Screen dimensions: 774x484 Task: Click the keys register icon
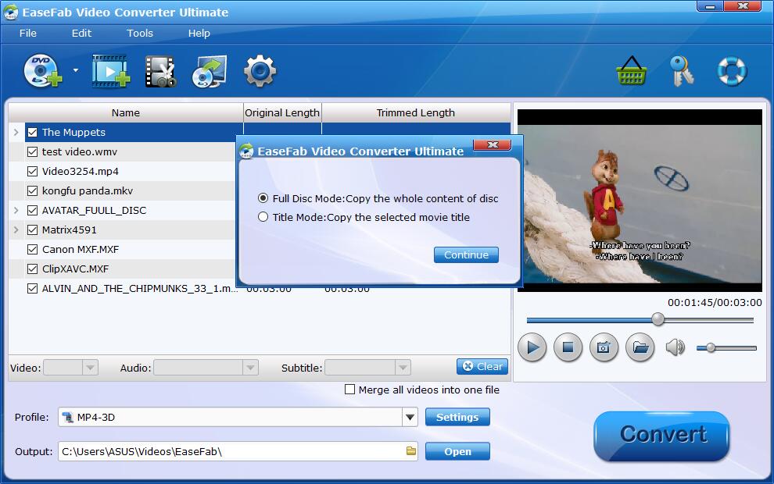tap(682, 71)
